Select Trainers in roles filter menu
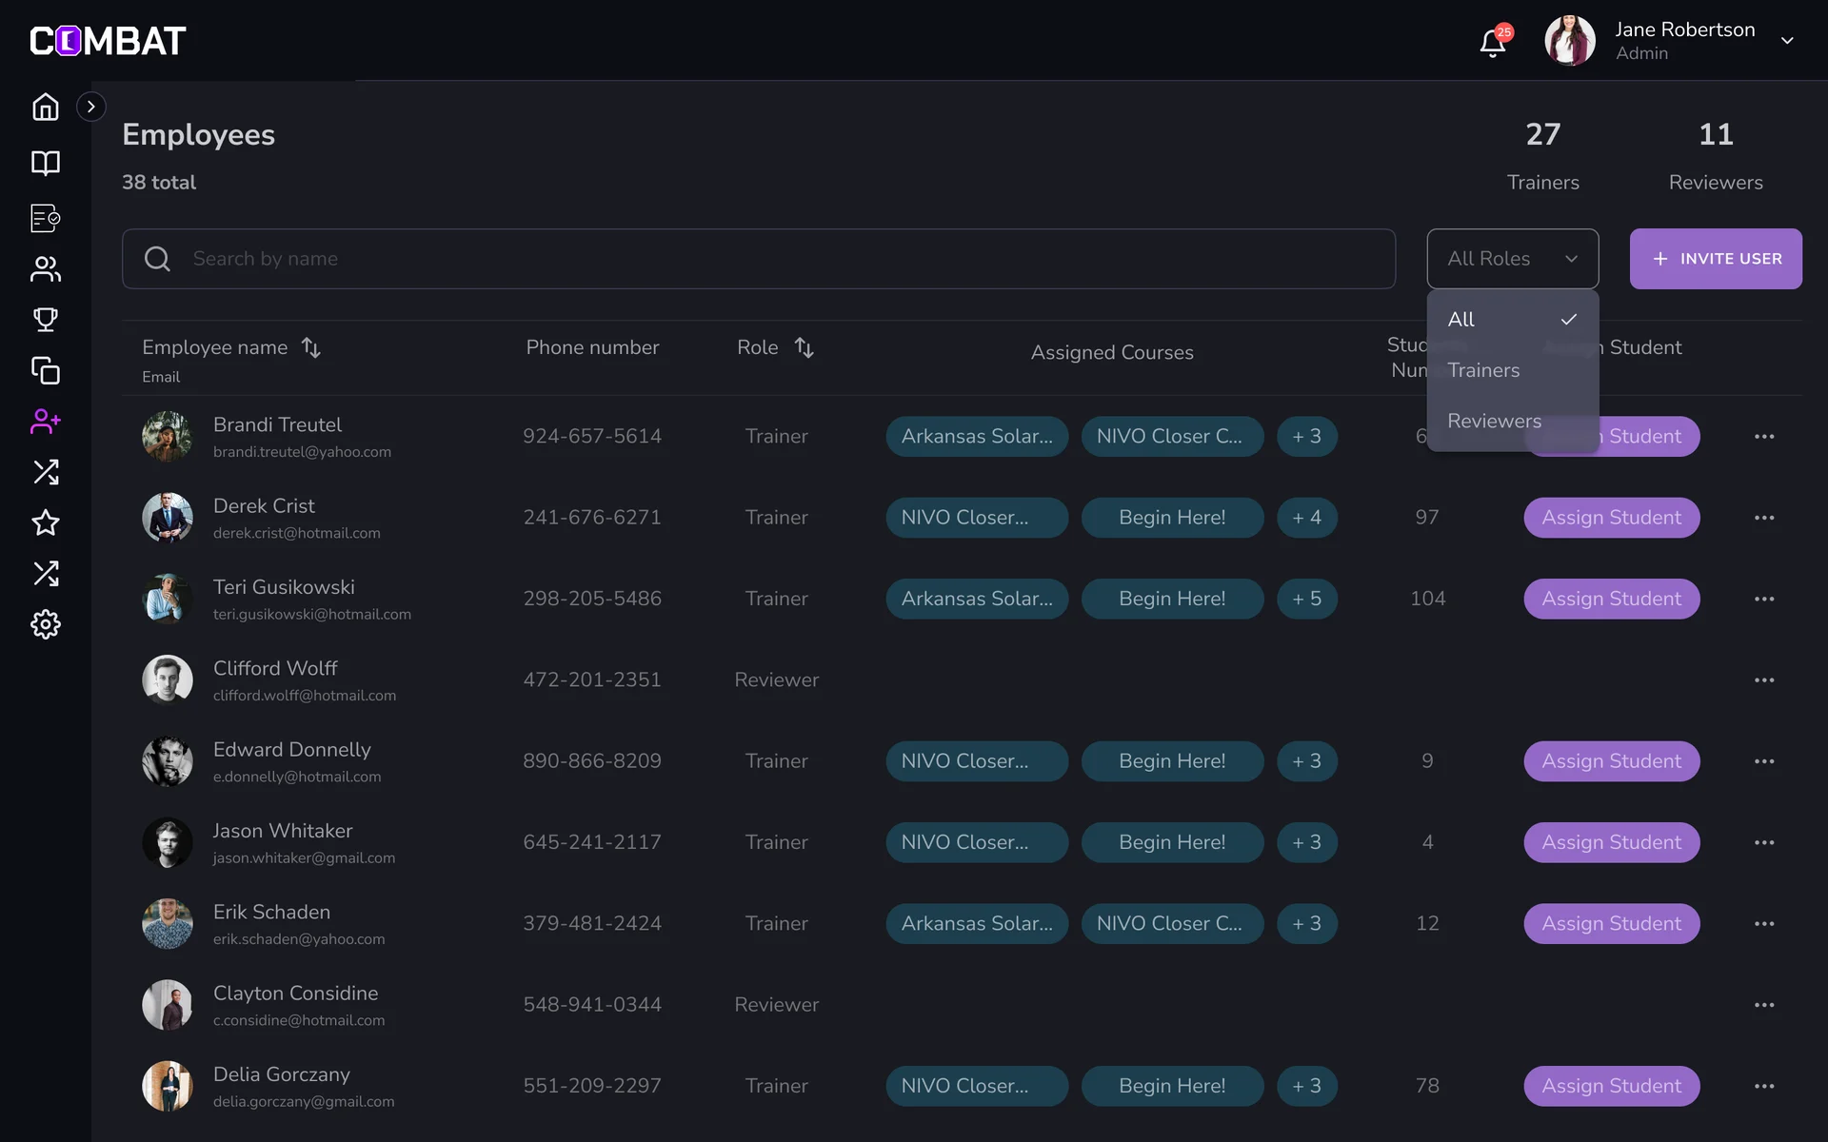Viewport: 1828px width, 1142px height. pyautogui.click(x=1512, y=370)
